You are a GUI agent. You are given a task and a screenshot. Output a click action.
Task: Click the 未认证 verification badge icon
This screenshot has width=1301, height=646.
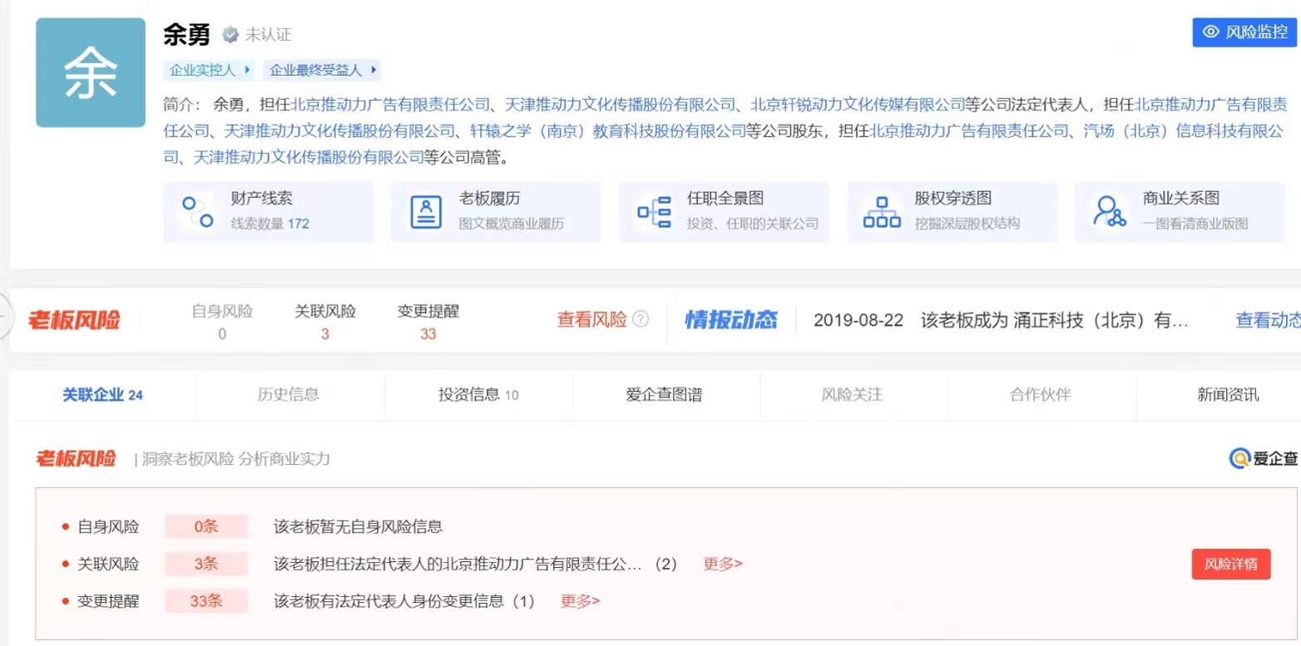(230, 35)
